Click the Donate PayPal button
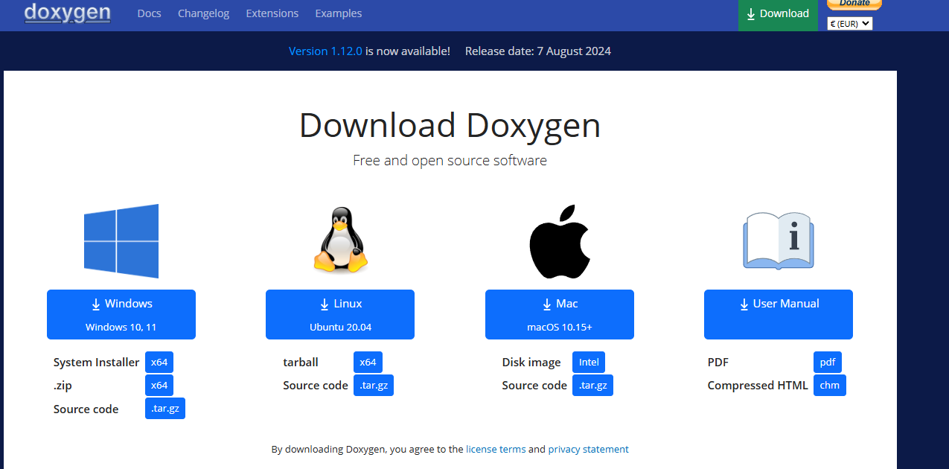Screen dimensions: 949x469 tap(854, 4)
